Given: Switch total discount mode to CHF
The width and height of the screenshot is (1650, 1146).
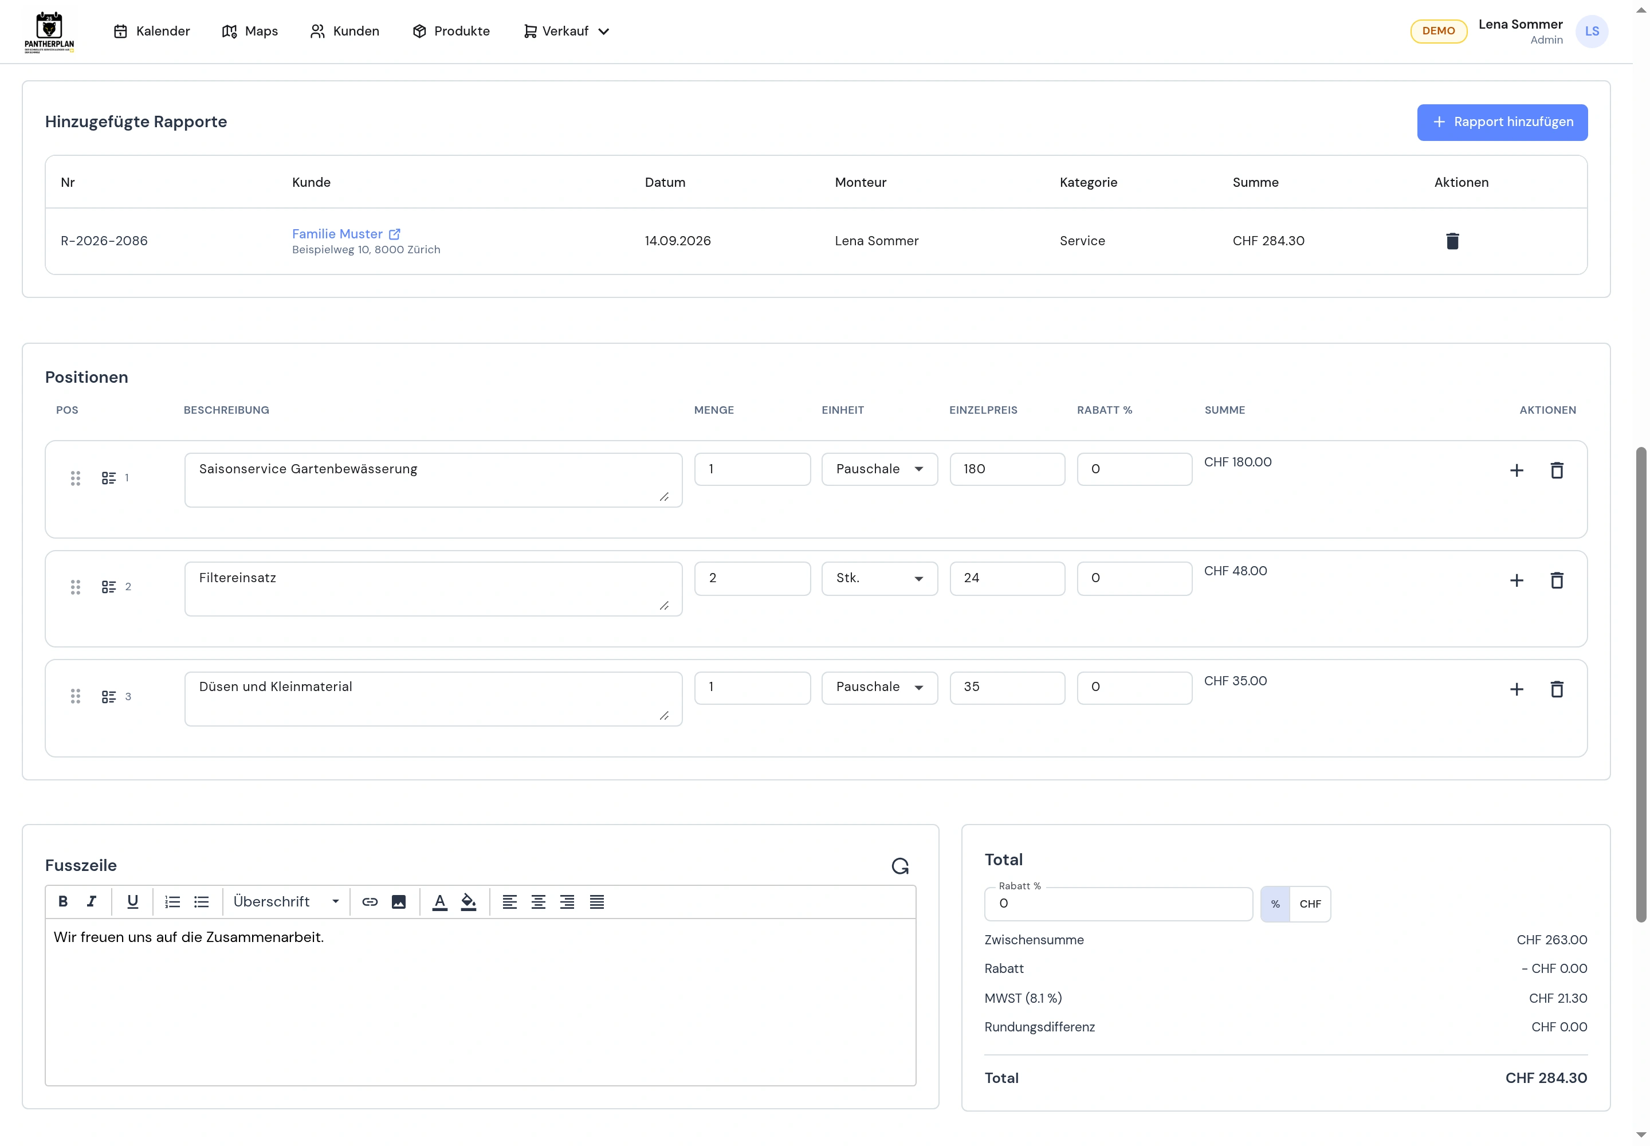Looking at the screenshot, I should [x=1310, y=904].
